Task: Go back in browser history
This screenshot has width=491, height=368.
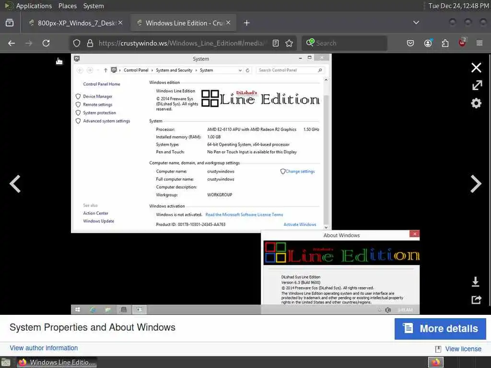Action: tap(12, 43)
